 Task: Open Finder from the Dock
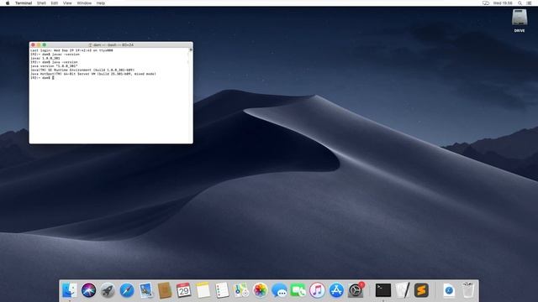click(70, 290)
